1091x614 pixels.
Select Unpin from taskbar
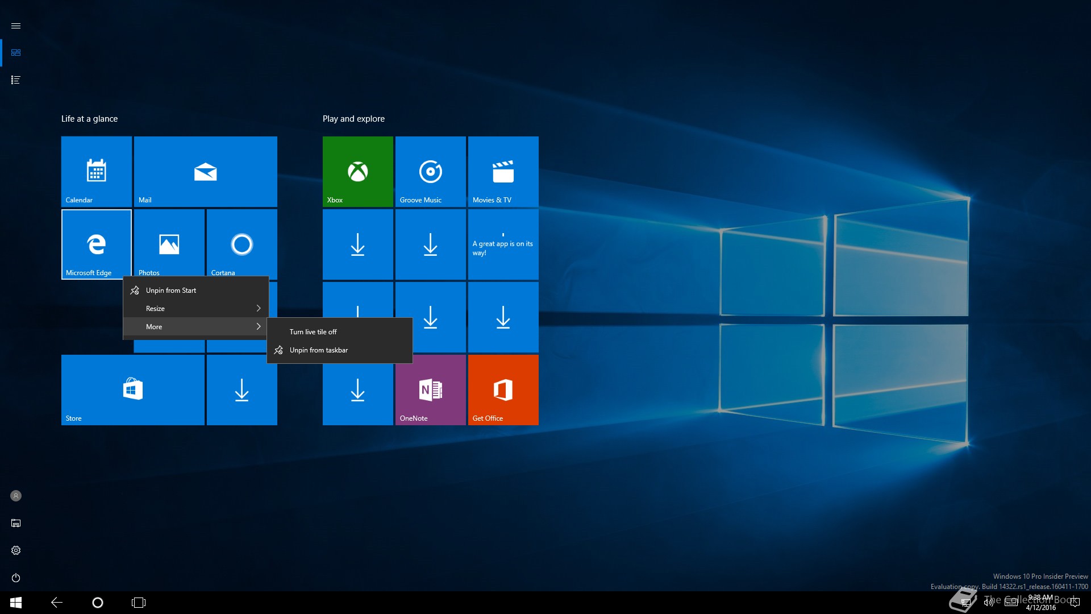pos(340,350)
